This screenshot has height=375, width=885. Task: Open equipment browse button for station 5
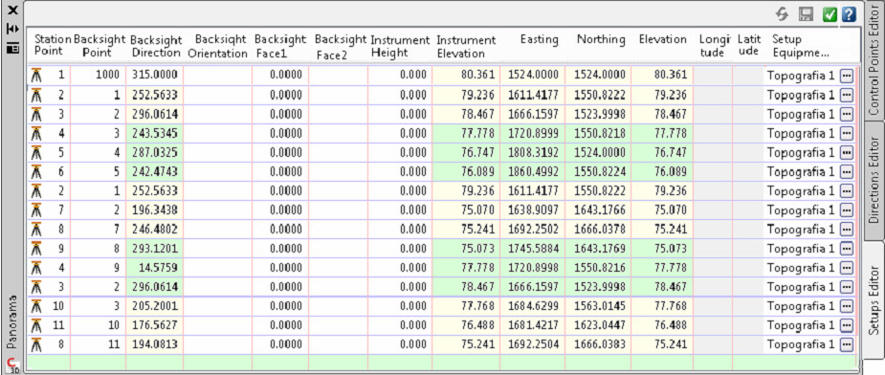846,152
